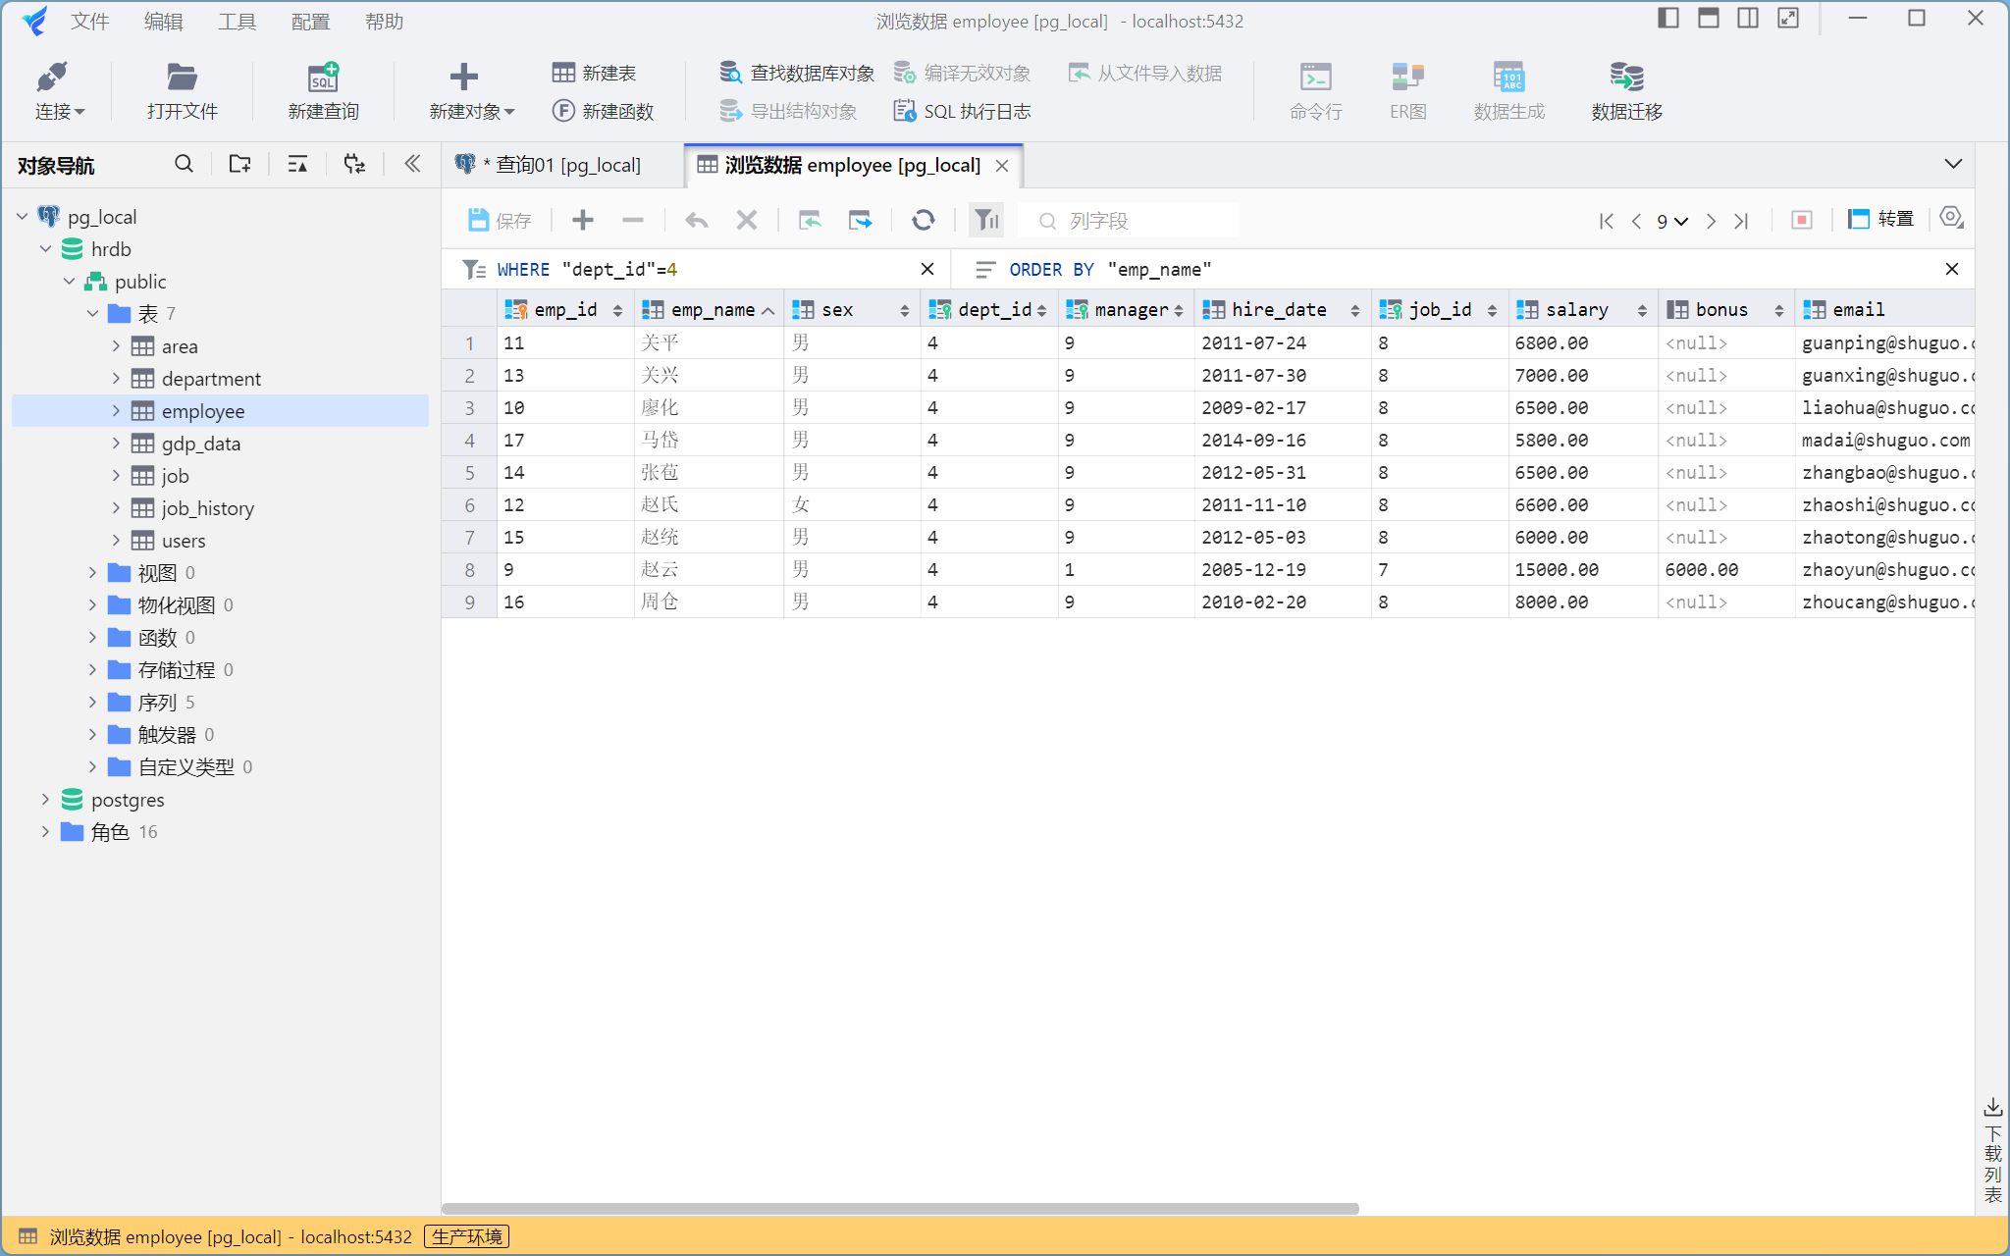Click the delete row minus icon
Viewport: 2010px width, 1256px height.
[x=633, y=220]
